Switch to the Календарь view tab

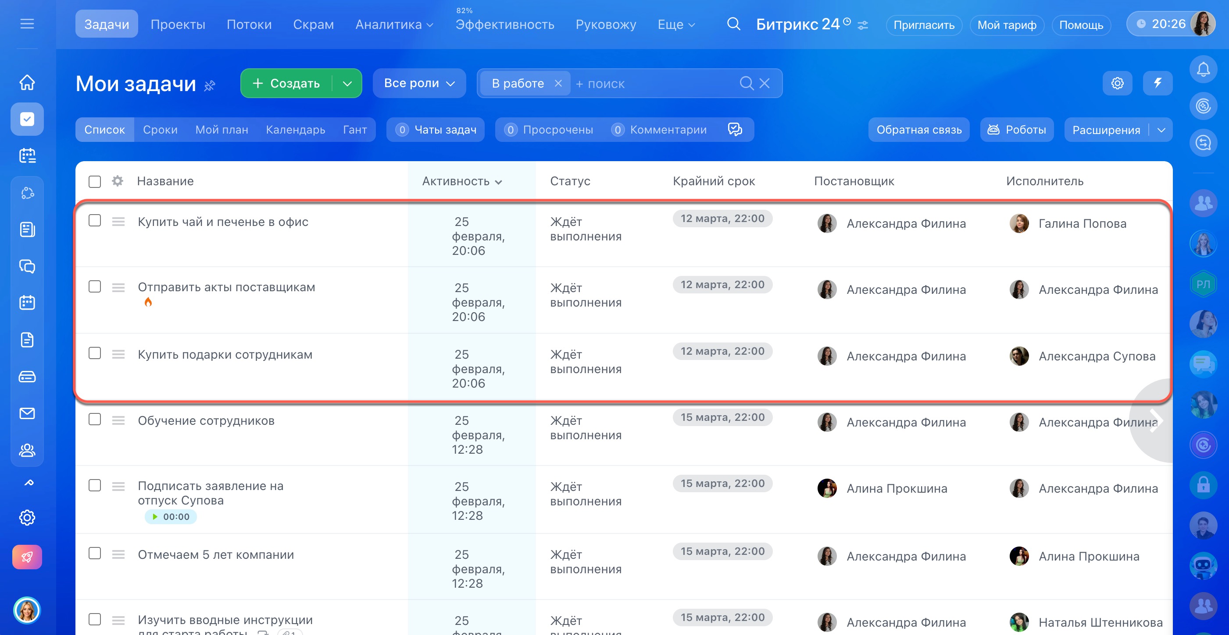click(x=295, y=130)
